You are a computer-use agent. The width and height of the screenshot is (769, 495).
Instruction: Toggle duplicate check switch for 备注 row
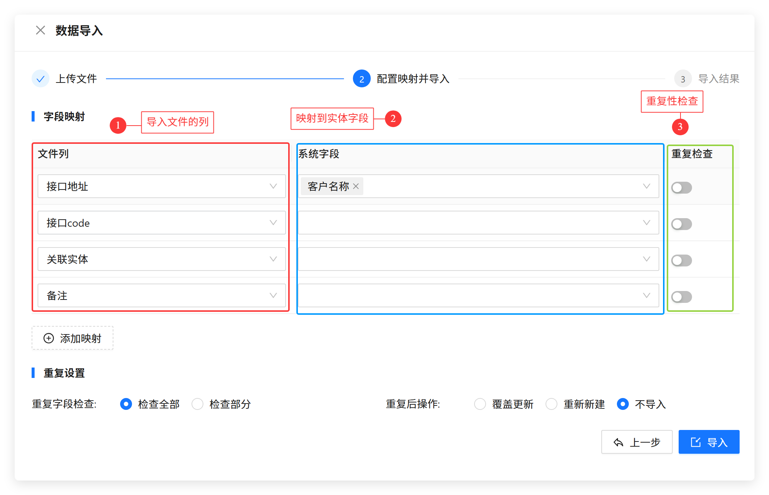coord(681,297)
